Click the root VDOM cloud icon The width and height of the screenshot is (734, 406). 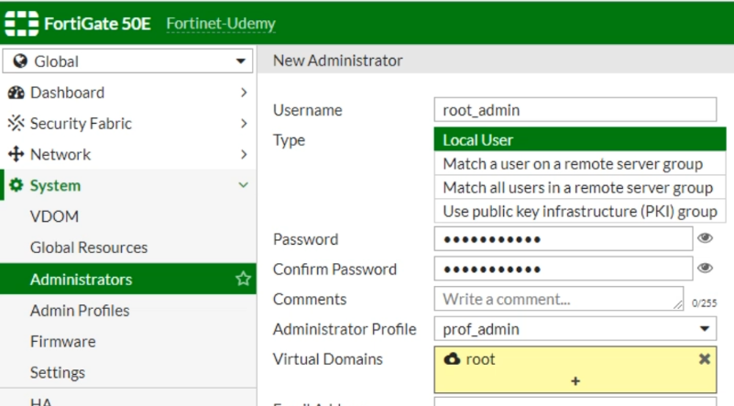point(452,358)
